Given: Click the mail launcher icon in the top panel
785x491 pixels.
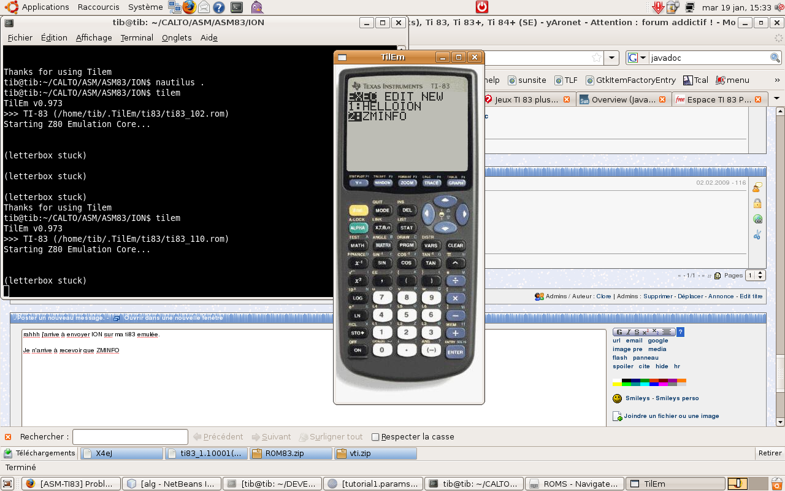Looking at the screenshot, I should [204, 7].
